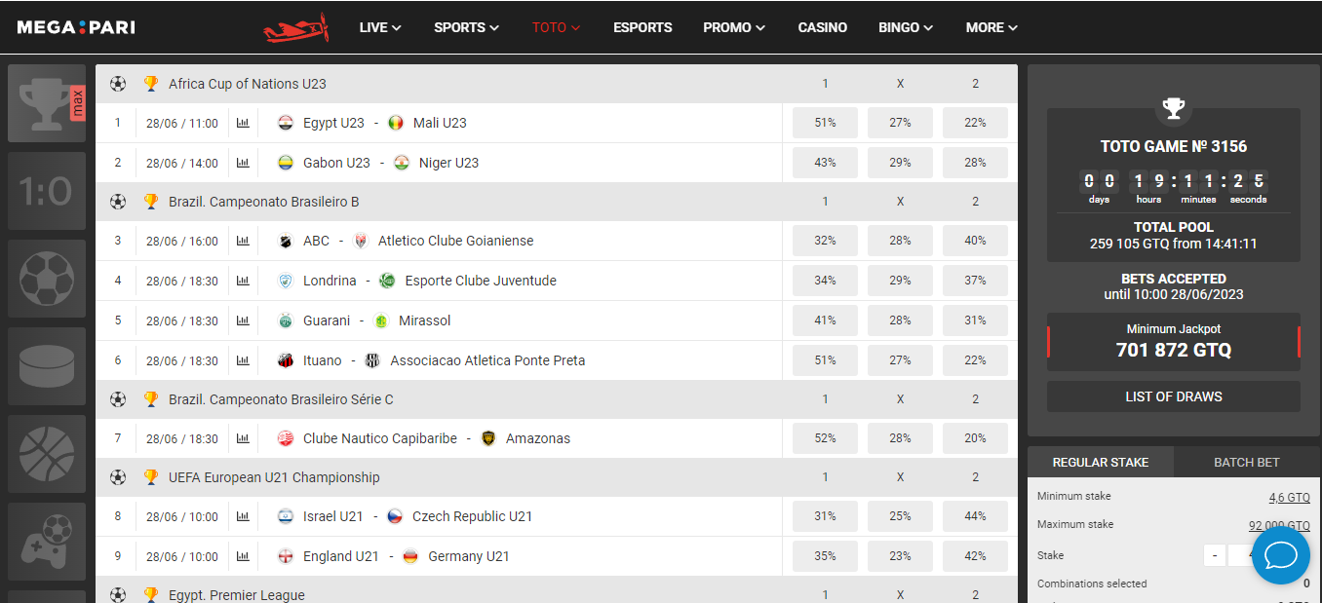Choose 44% away win for Czech Republic U21
Image resolution: width=1322 pixels, height=603 pixels.
coord(975,516)
